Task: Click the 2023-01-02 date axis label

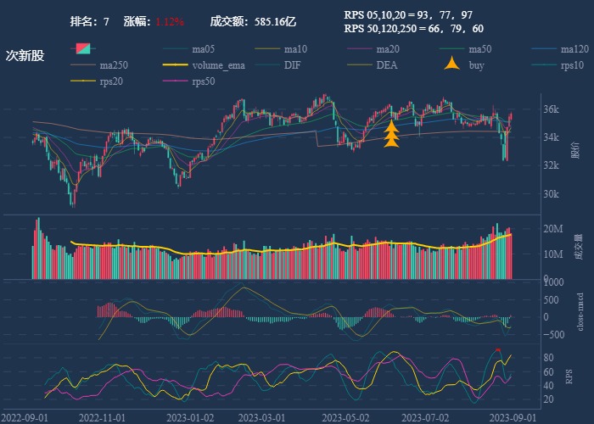Action: (x=190, y=417)
